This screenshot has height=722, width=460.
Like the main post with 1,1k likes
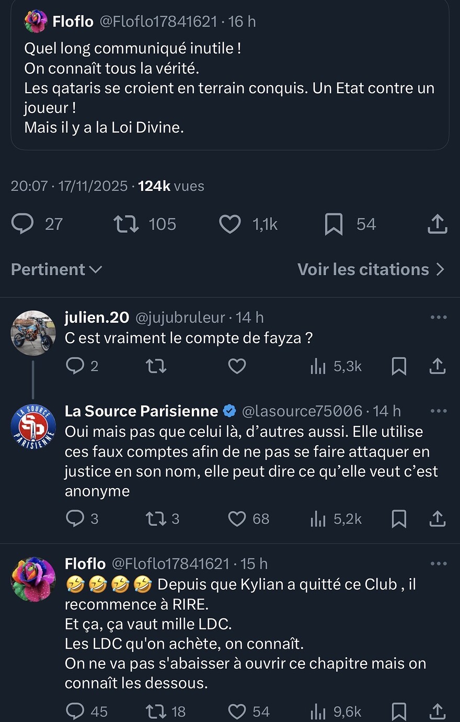tap(230, 224)
